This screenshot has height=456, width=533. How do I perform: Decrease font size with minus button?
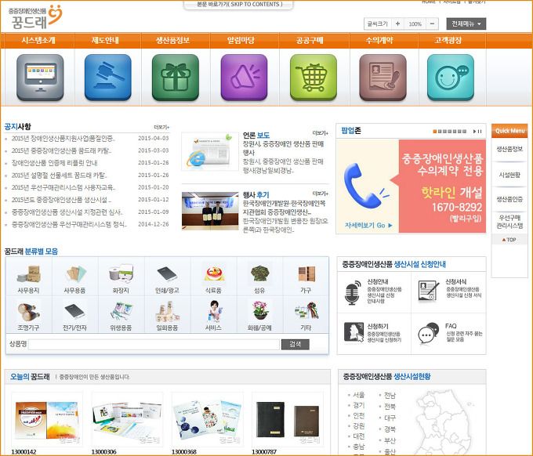[x=433, y=24]
